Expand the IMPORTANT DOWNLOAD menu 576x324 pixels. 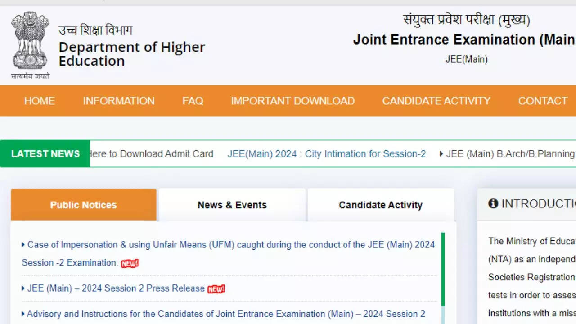[293, 101]
